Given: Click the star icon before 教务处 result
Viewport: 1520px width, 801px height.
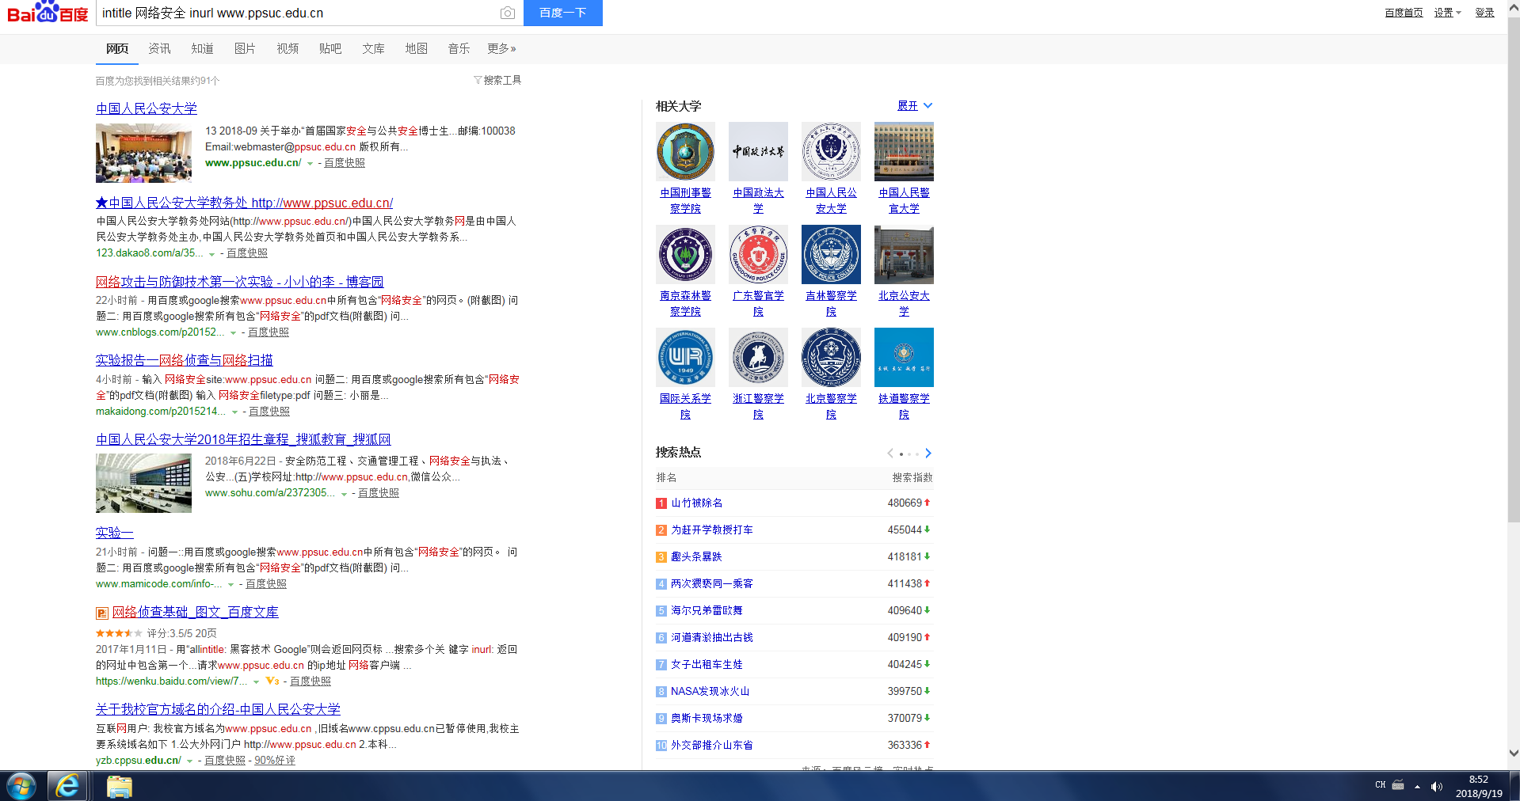Looking at the screenshot, I should 102,203.
